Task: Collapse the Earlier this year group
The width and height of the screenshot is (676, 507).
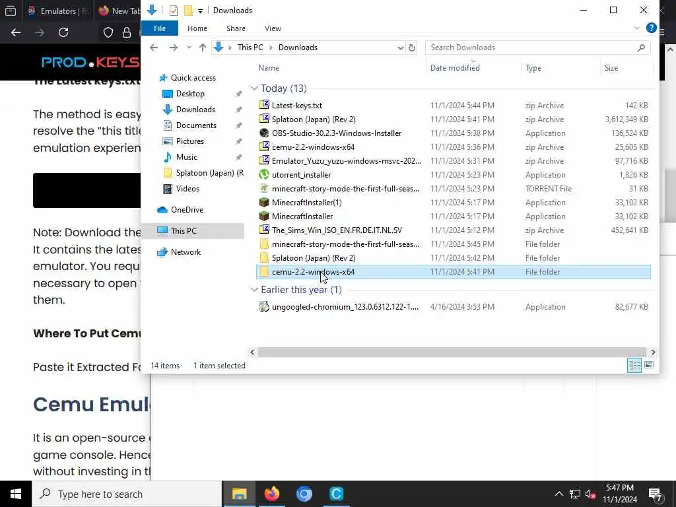Action: click(x=254, y=290)
